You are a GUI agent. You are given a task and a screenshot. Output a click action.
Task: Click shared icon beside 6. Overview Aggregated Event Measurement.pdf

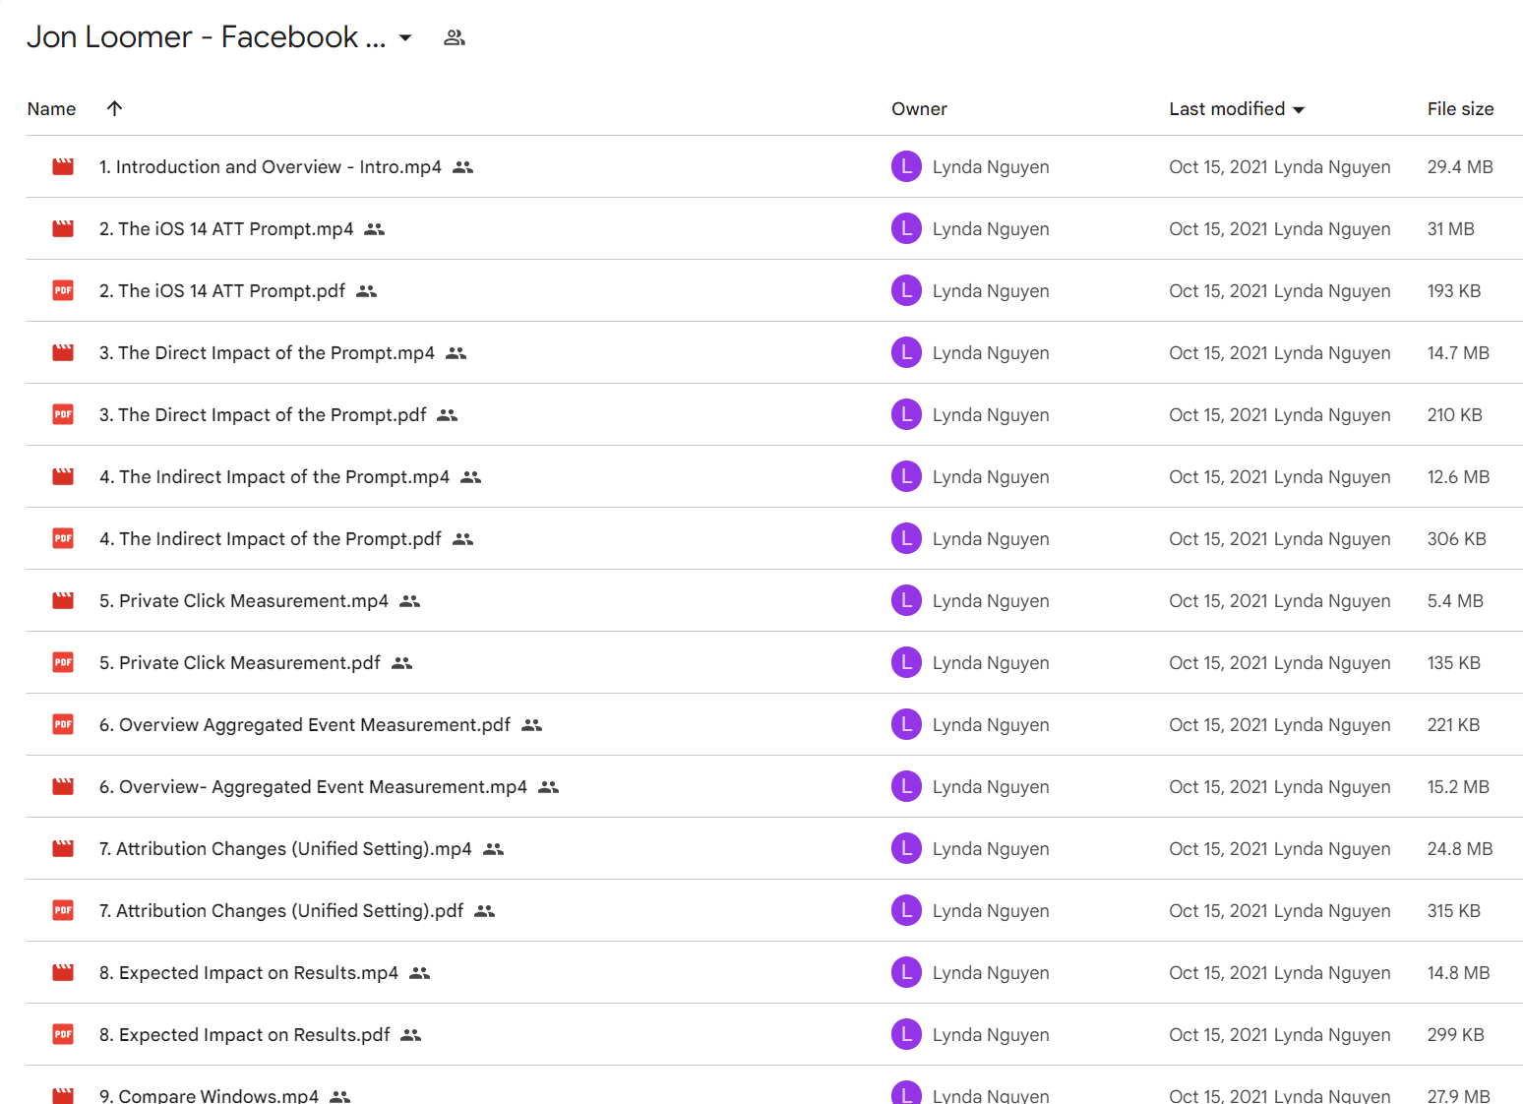coord(531,725)
